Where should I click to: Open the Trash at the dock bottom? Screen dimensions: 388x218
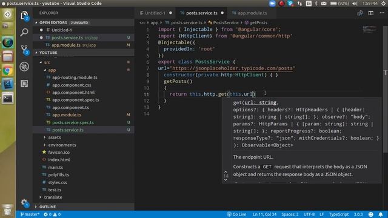8,211
